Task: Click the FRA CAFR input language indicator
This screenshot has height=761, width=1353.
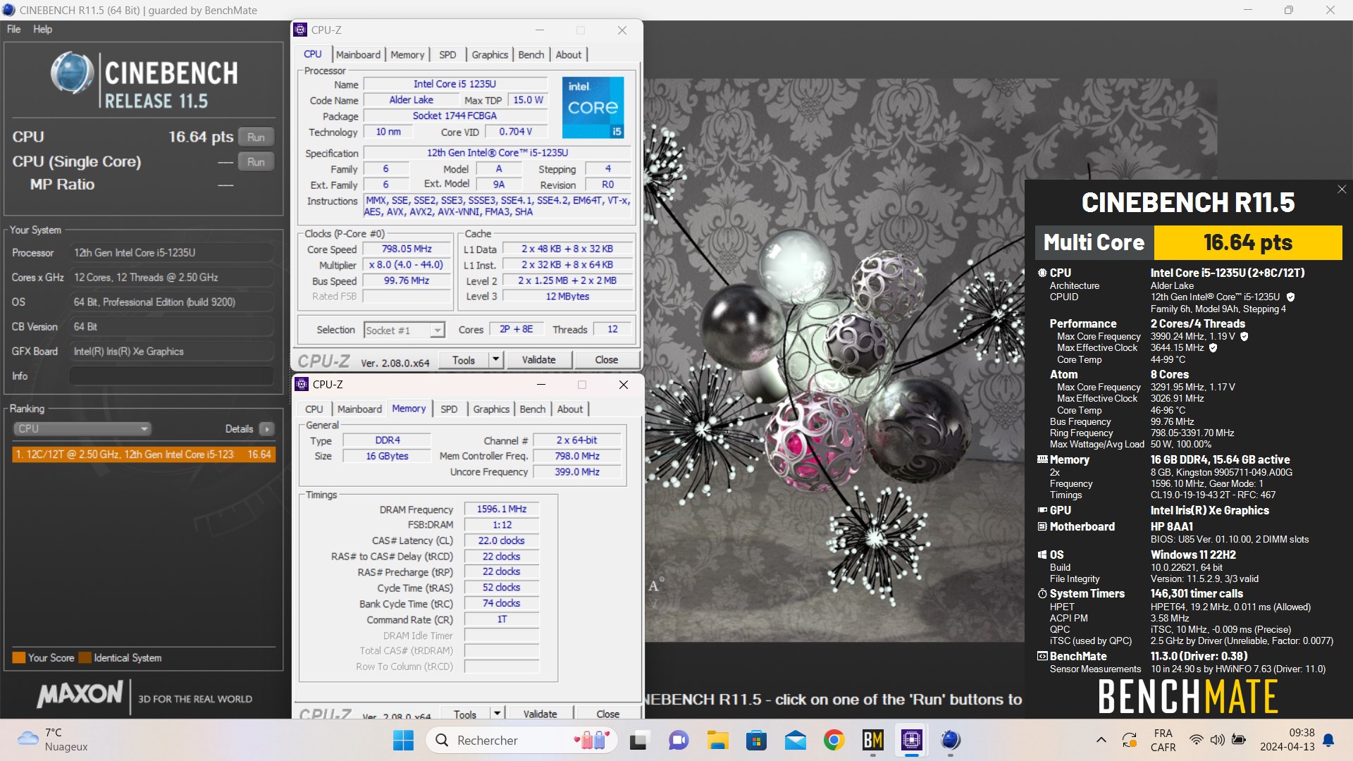Action: pos(1163,740)
